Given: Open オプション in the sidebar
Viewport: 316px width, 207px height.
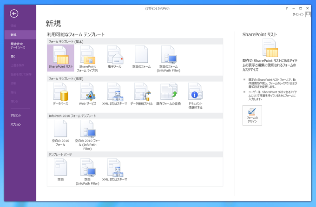Looking at the screenshot, I should pyautogui.click(x=20, y=124).
